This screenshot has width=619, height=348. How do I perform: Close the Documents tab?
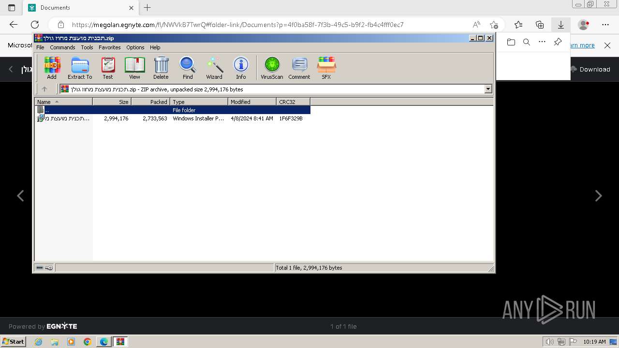tap(132, 8)
